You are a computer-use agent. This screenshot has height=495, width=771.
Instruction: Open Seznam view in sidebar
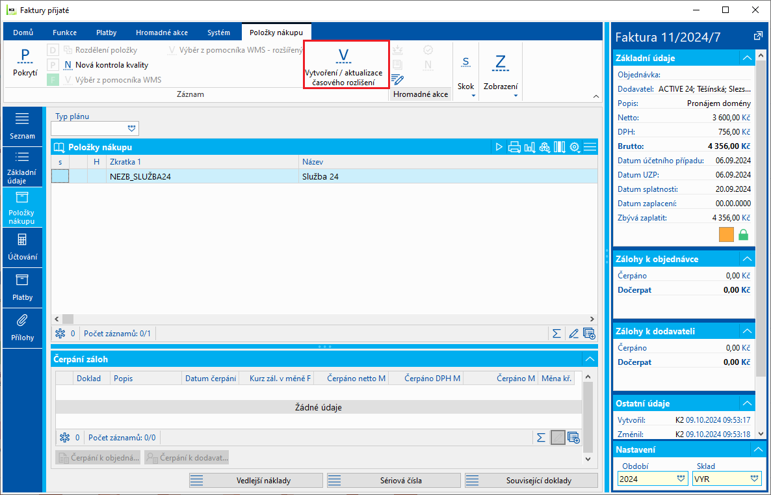point(22,126)
